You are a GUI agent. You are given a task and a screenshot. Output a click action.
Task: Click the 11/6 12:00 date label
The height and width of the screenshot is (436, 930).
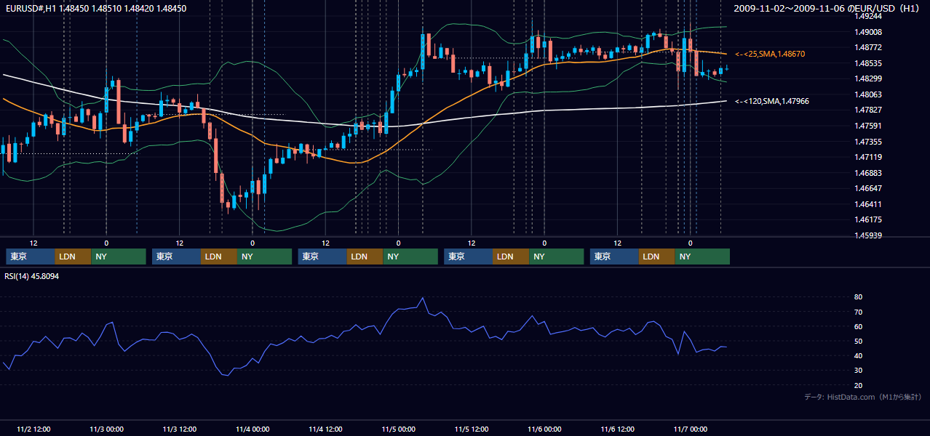[x=618, y=429]
